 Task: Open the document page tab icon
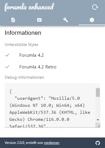13,20
